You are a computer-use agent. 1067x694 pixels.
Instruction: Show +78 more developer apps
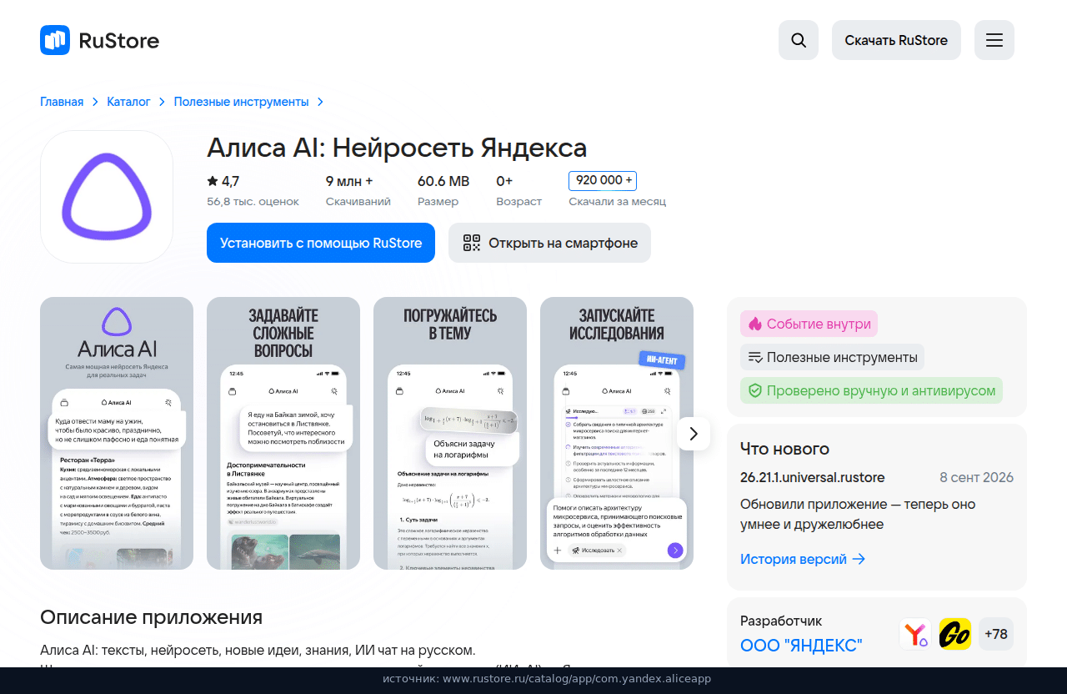pyautogui.click(x=996, y=634)
